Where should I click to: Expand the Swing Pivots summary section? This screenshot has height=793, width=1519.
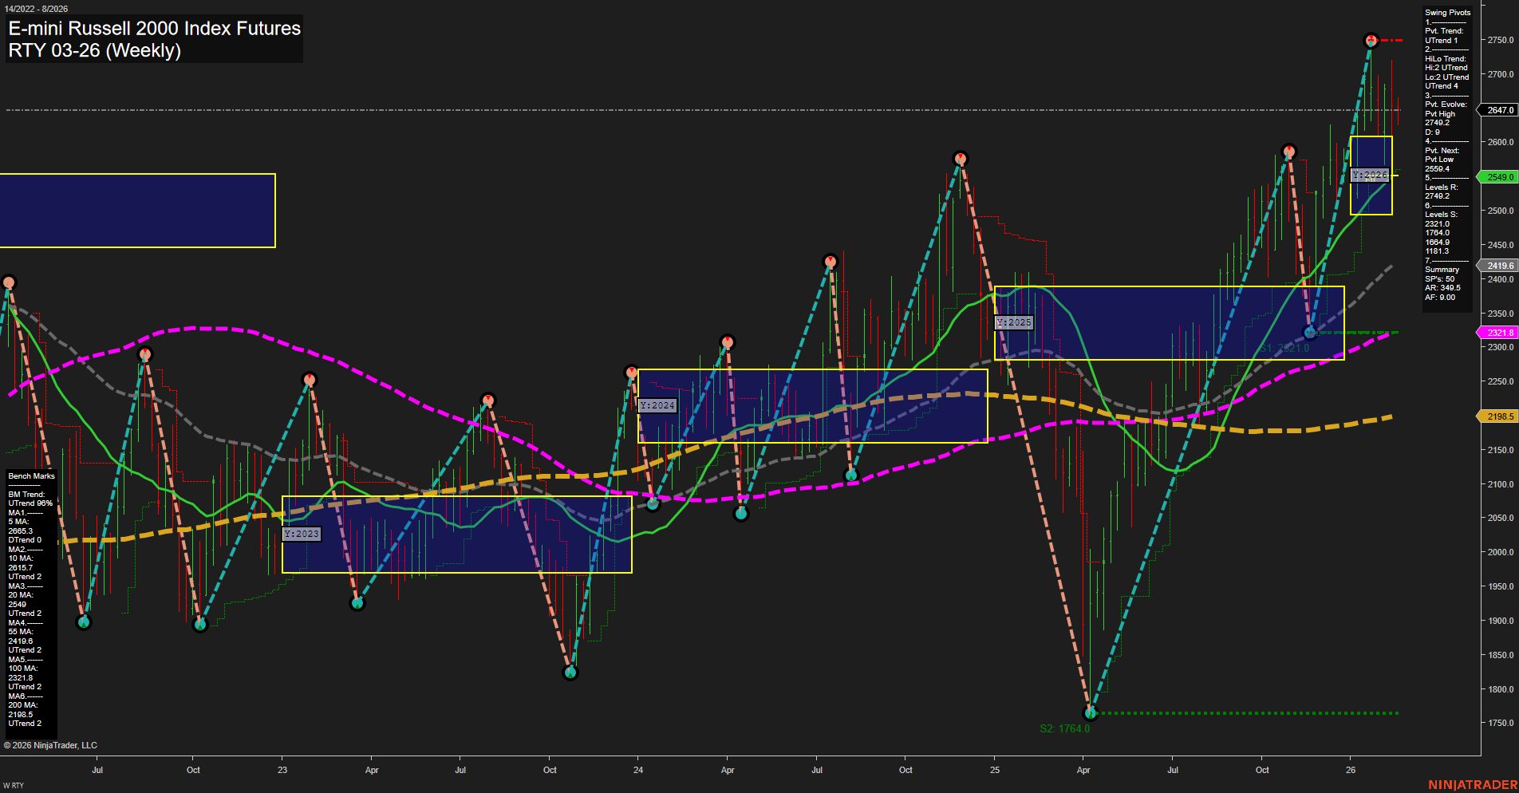click(x=1442, y=269)
